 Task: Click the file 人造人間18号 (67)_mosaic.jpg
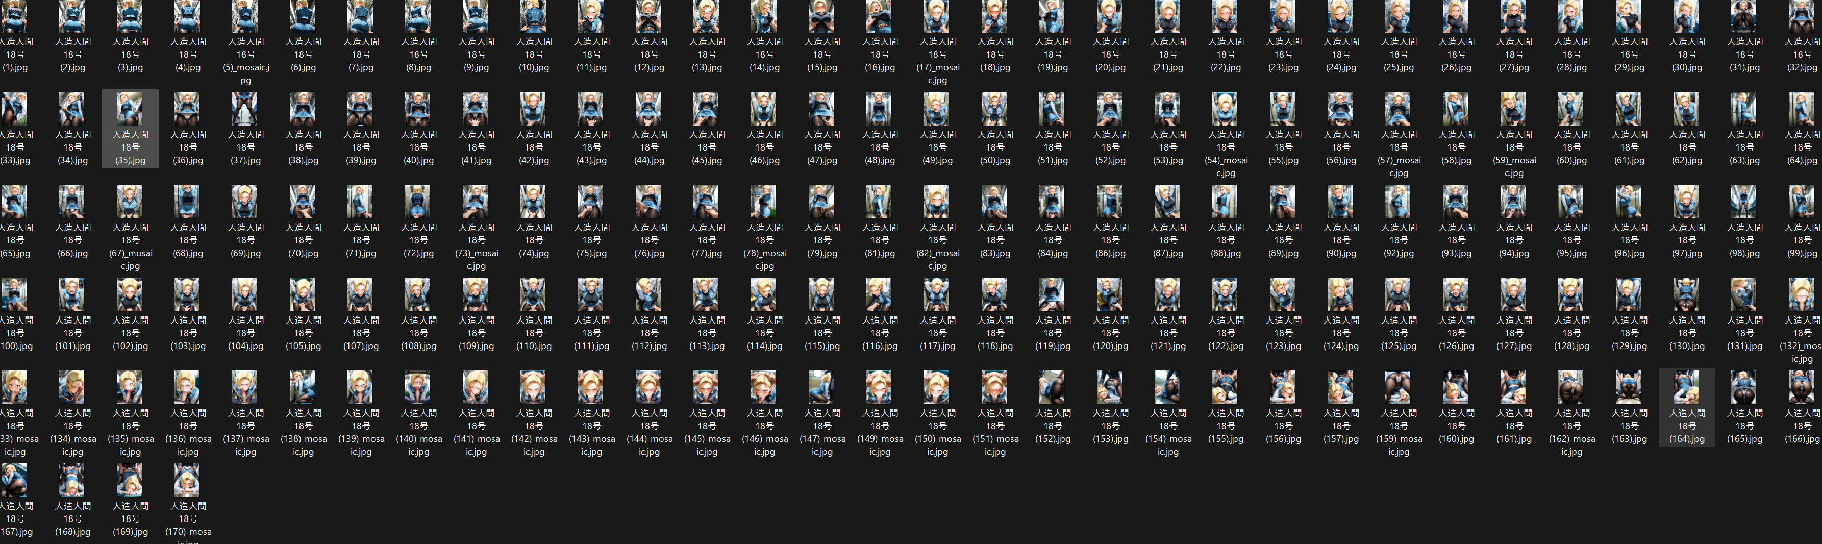pyautogui.click(x=130, y=228)
